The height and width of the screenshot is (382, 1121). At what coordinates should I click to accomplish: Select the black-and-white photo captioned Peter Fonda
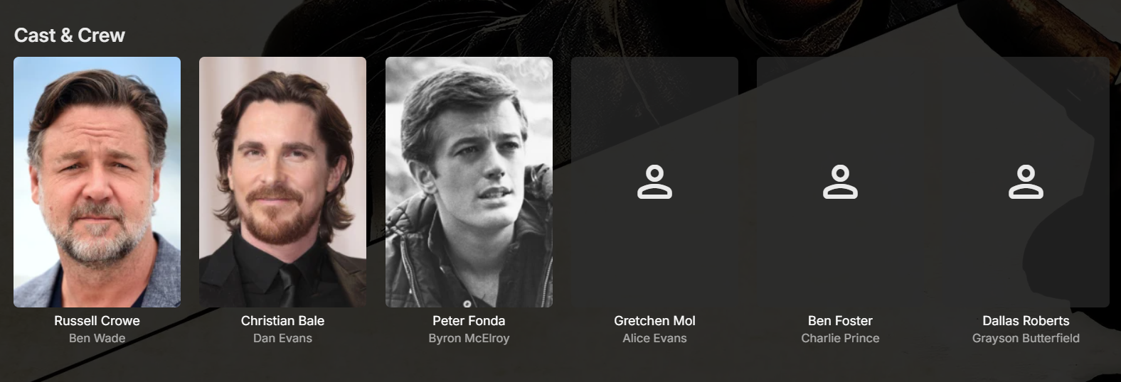coord(469,182)
